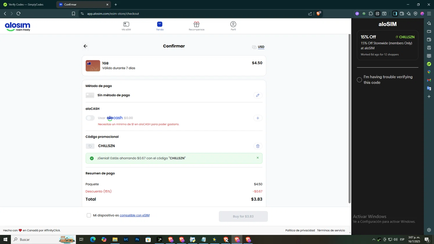Open File Explorer from the taskbar
The image size is (434, 244).
point(115,239)
